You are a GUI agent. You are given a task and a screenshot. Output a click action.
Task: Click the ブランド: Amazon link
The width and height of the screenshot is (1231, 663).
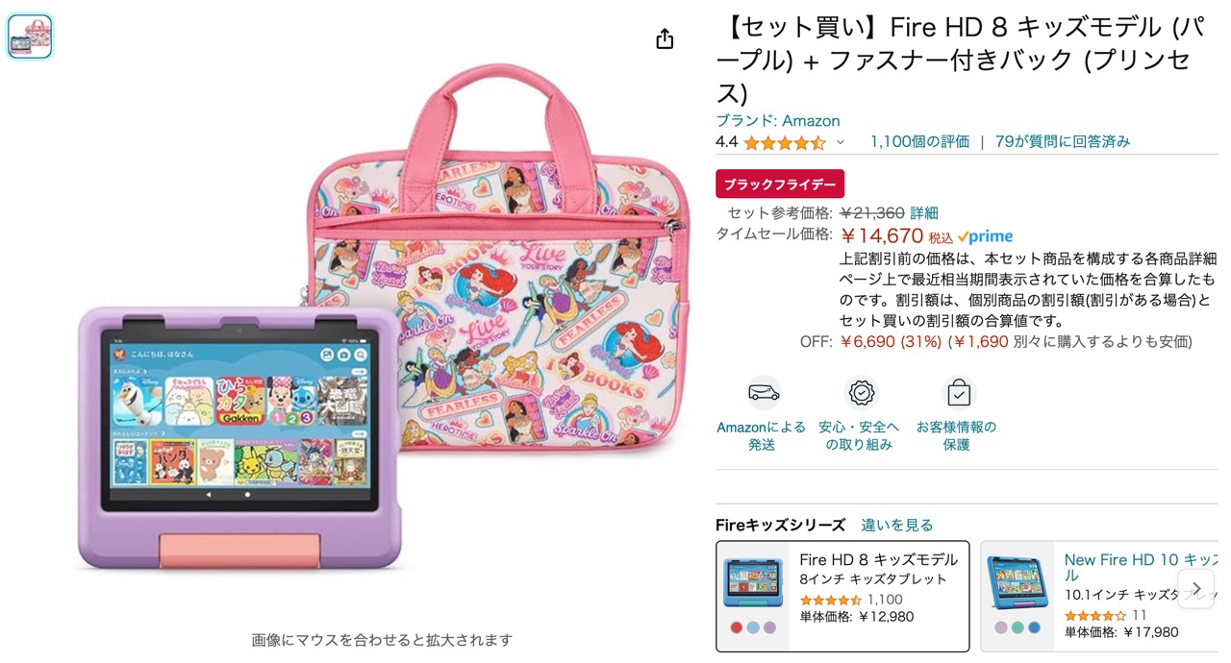point(777,120)
